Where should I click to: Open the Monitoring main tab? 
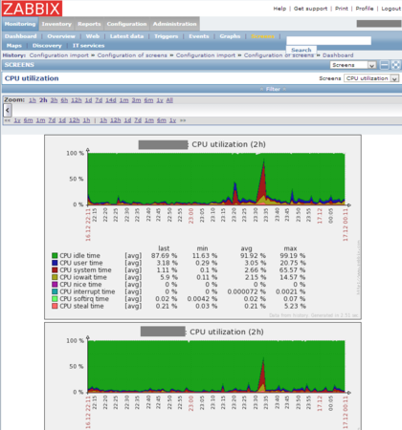coord(20,24)
